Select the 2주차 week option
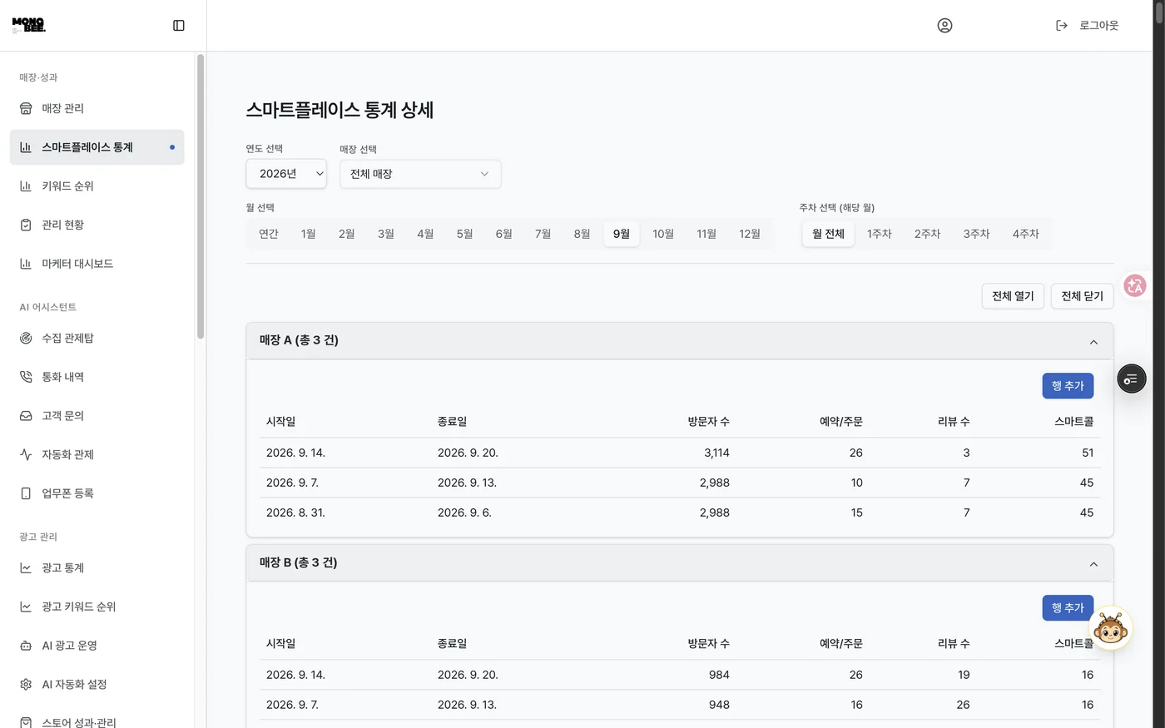Viewport: 1165px width, 728px height. 927,234
